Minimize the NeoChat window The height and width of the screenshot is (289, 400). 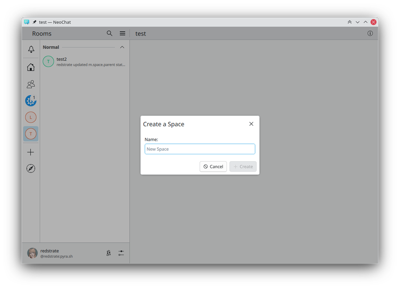(x=358, y=22)
